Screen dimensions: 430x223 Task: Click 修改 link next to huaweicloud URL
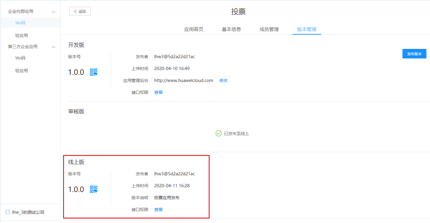tap(223, 80)
